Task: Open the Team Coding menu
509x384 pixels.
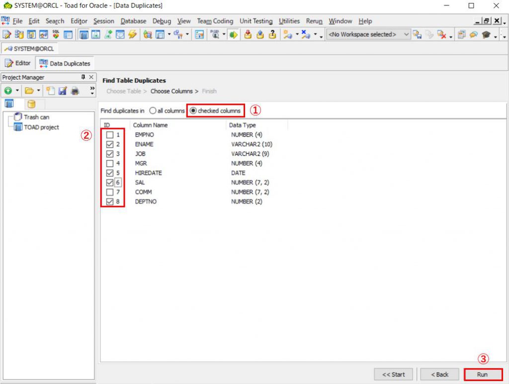Action: [215, 21]
